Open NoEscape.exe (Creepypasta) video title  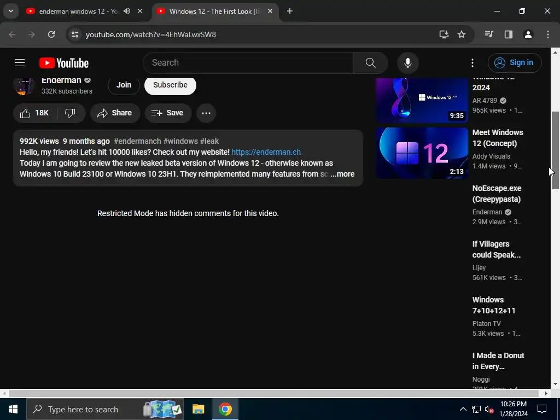click(497, 194)
